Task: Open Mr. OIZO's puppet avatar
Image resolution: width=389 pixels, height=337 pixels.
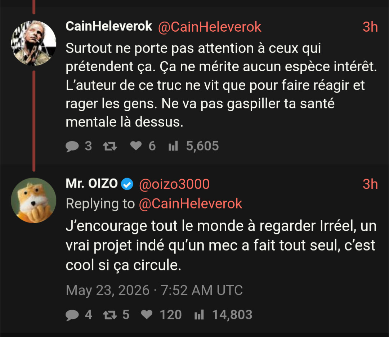Action: tap(33, 201)
